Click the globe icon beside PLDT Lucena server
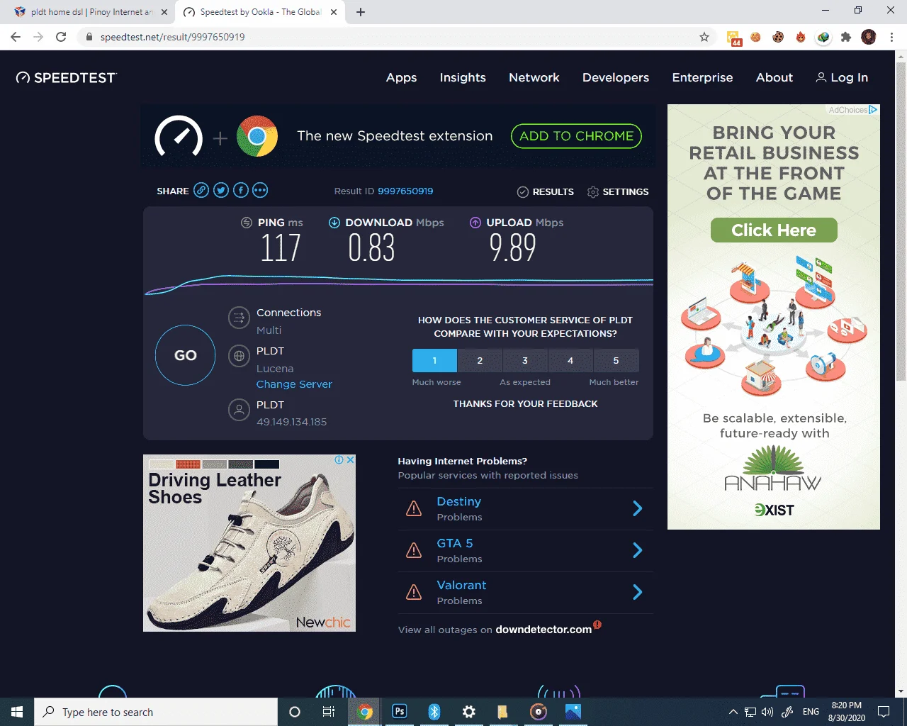 point(239,355)
